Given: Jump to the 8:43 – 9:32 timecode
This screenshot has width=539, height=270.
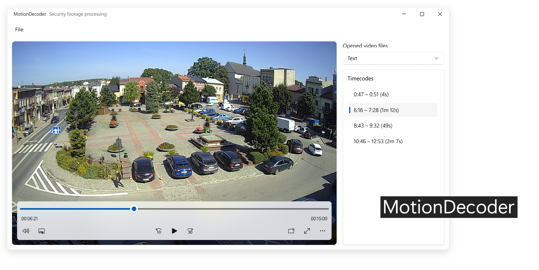Looking at the screenshot, I should pos(373,126).
